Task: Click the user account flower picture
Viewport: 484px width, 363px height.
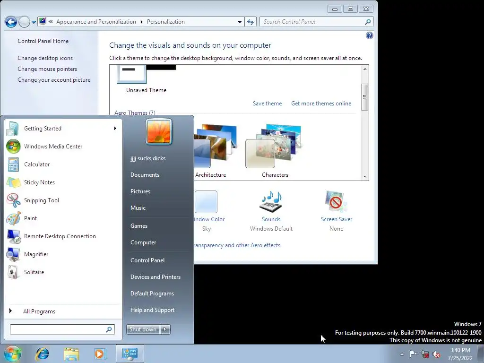Action: tap(159, 131)
